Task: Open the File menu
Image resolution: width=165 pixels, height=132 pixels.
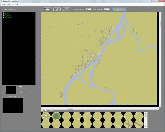Action: [x=4, y=5]
